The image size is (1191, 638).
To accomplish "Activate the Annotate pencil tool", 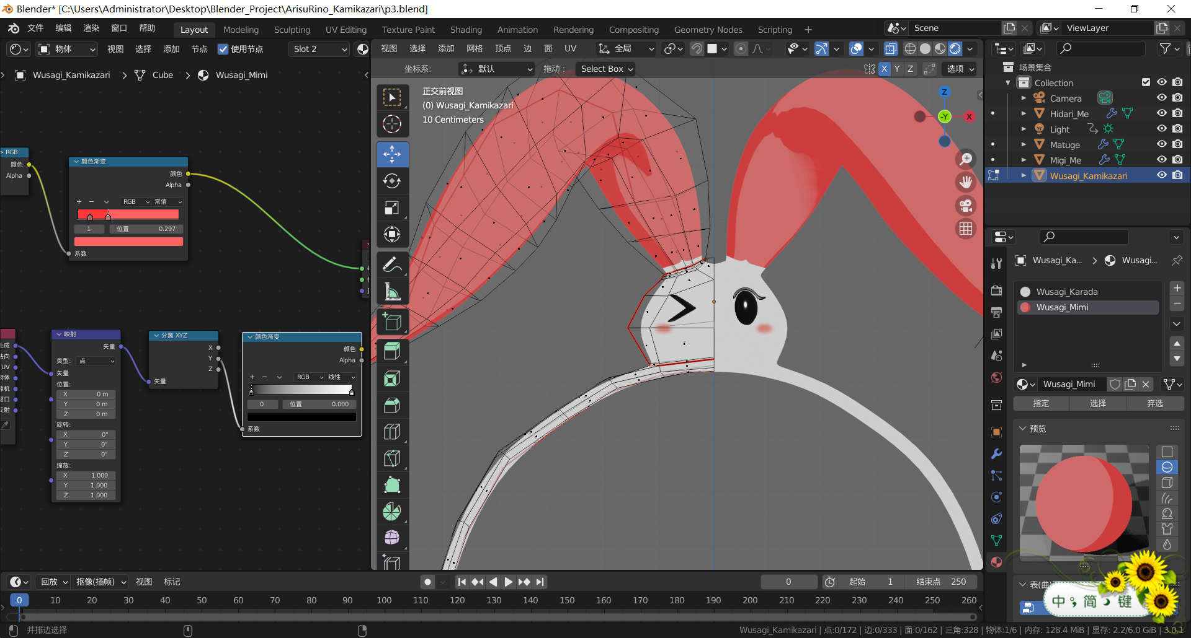I will (392, 264).
